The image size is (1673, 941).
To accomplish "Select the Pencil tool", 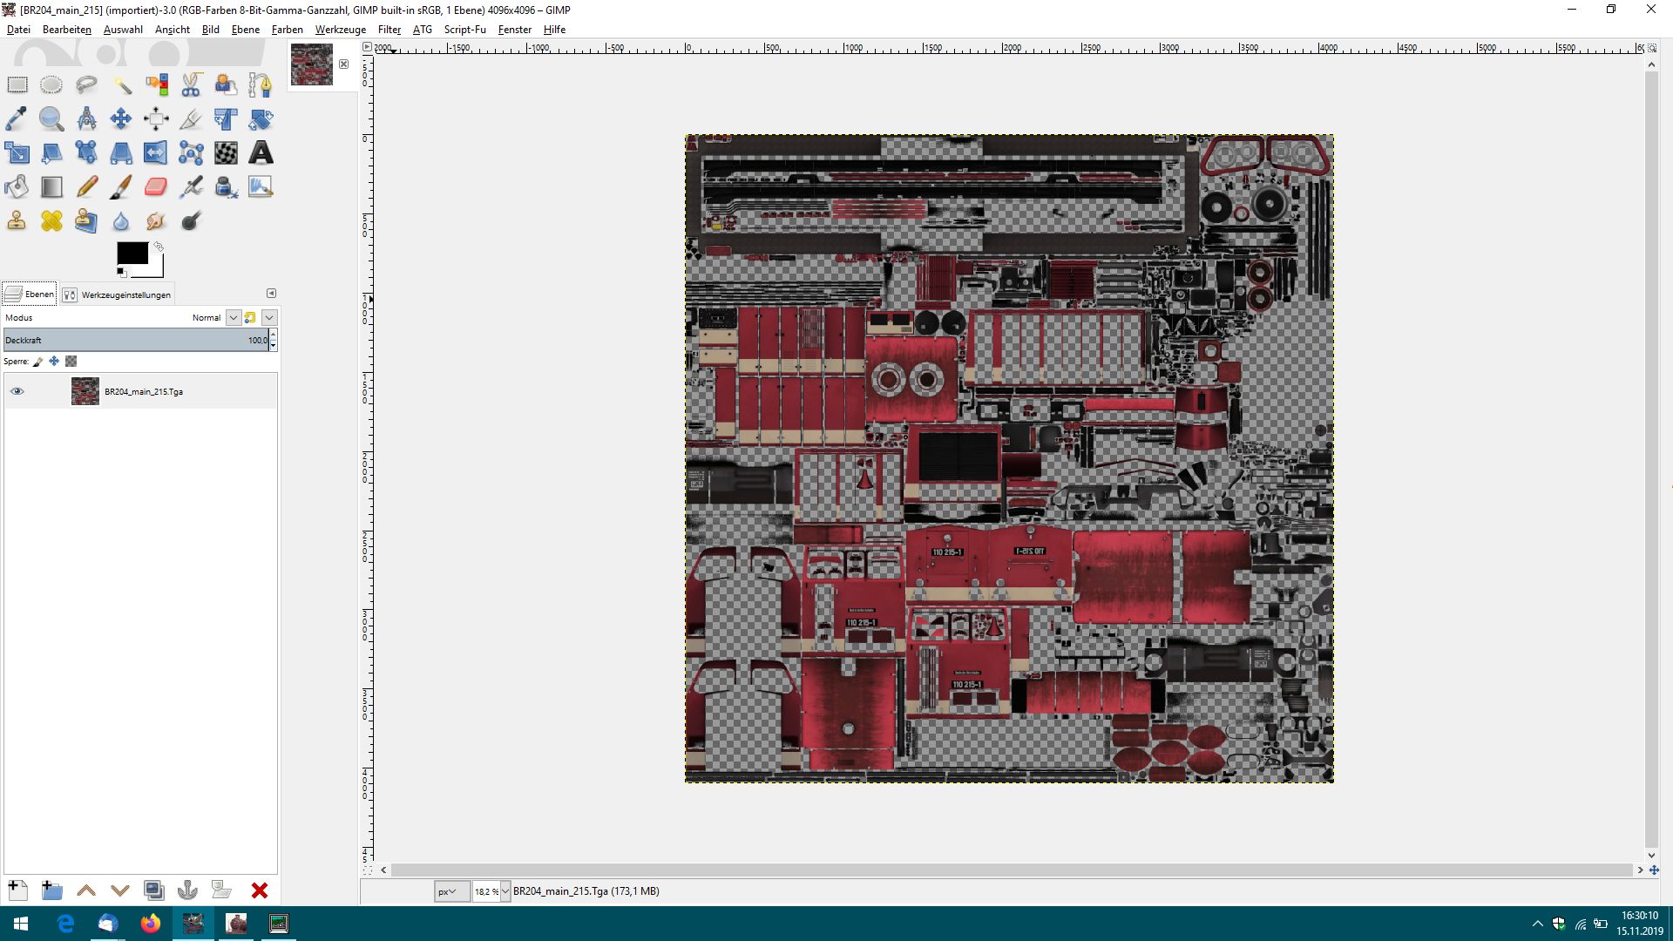I will (x=86, y=186).
